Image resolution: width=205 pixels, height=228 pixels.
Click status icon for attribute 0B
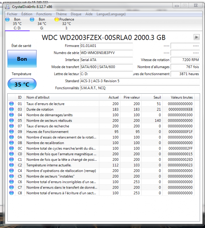pyautogui.click(x=11, y=143)
